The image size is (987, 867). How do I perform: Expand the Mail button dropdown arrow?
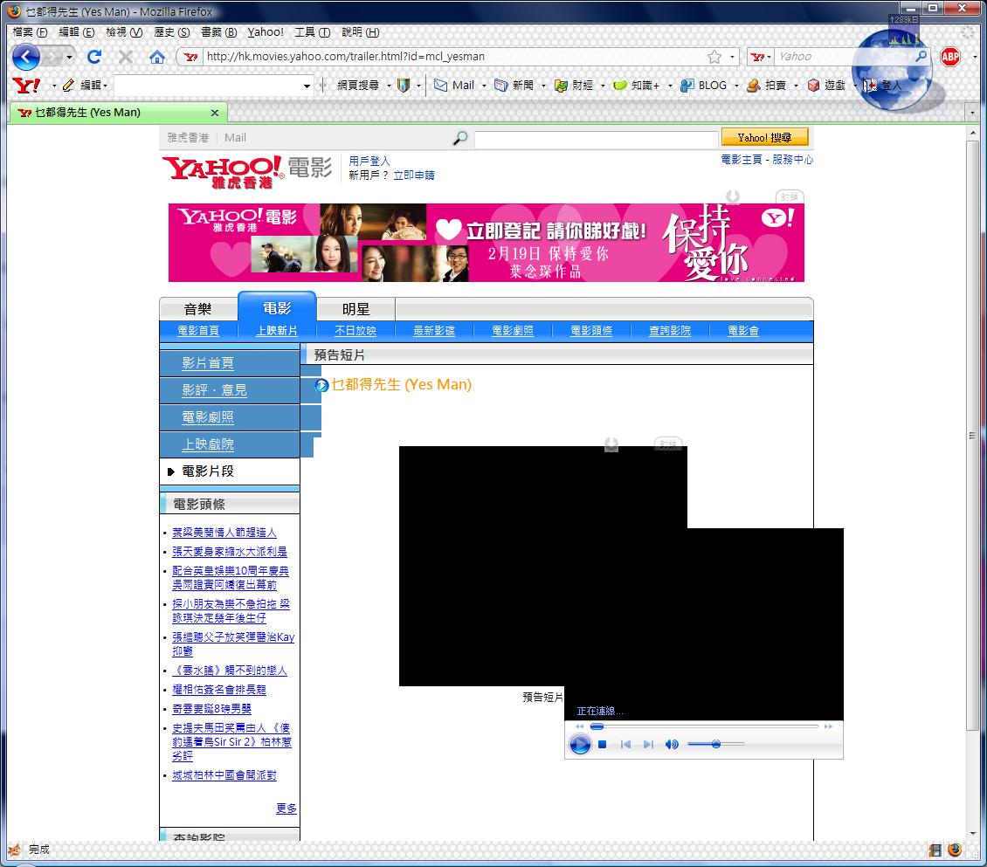[483, 86]
